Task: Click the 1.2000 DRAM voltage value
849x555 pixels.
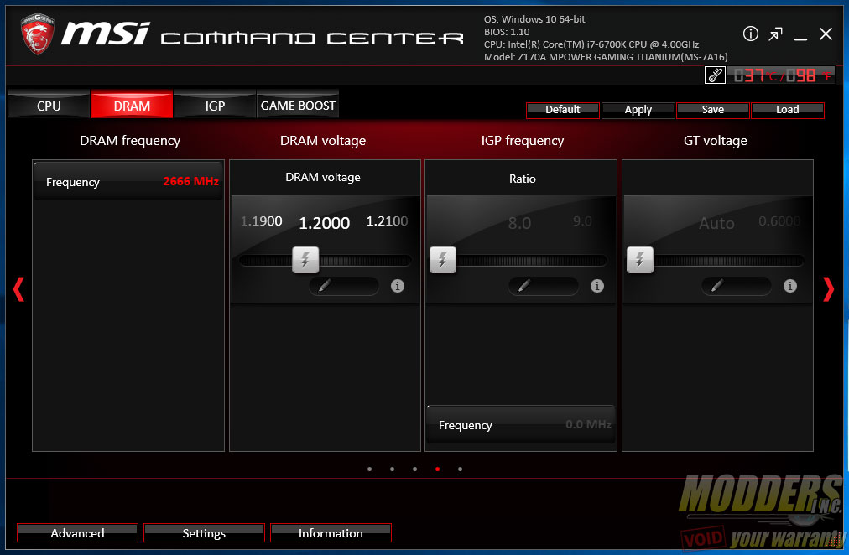Action: (325, 223)
